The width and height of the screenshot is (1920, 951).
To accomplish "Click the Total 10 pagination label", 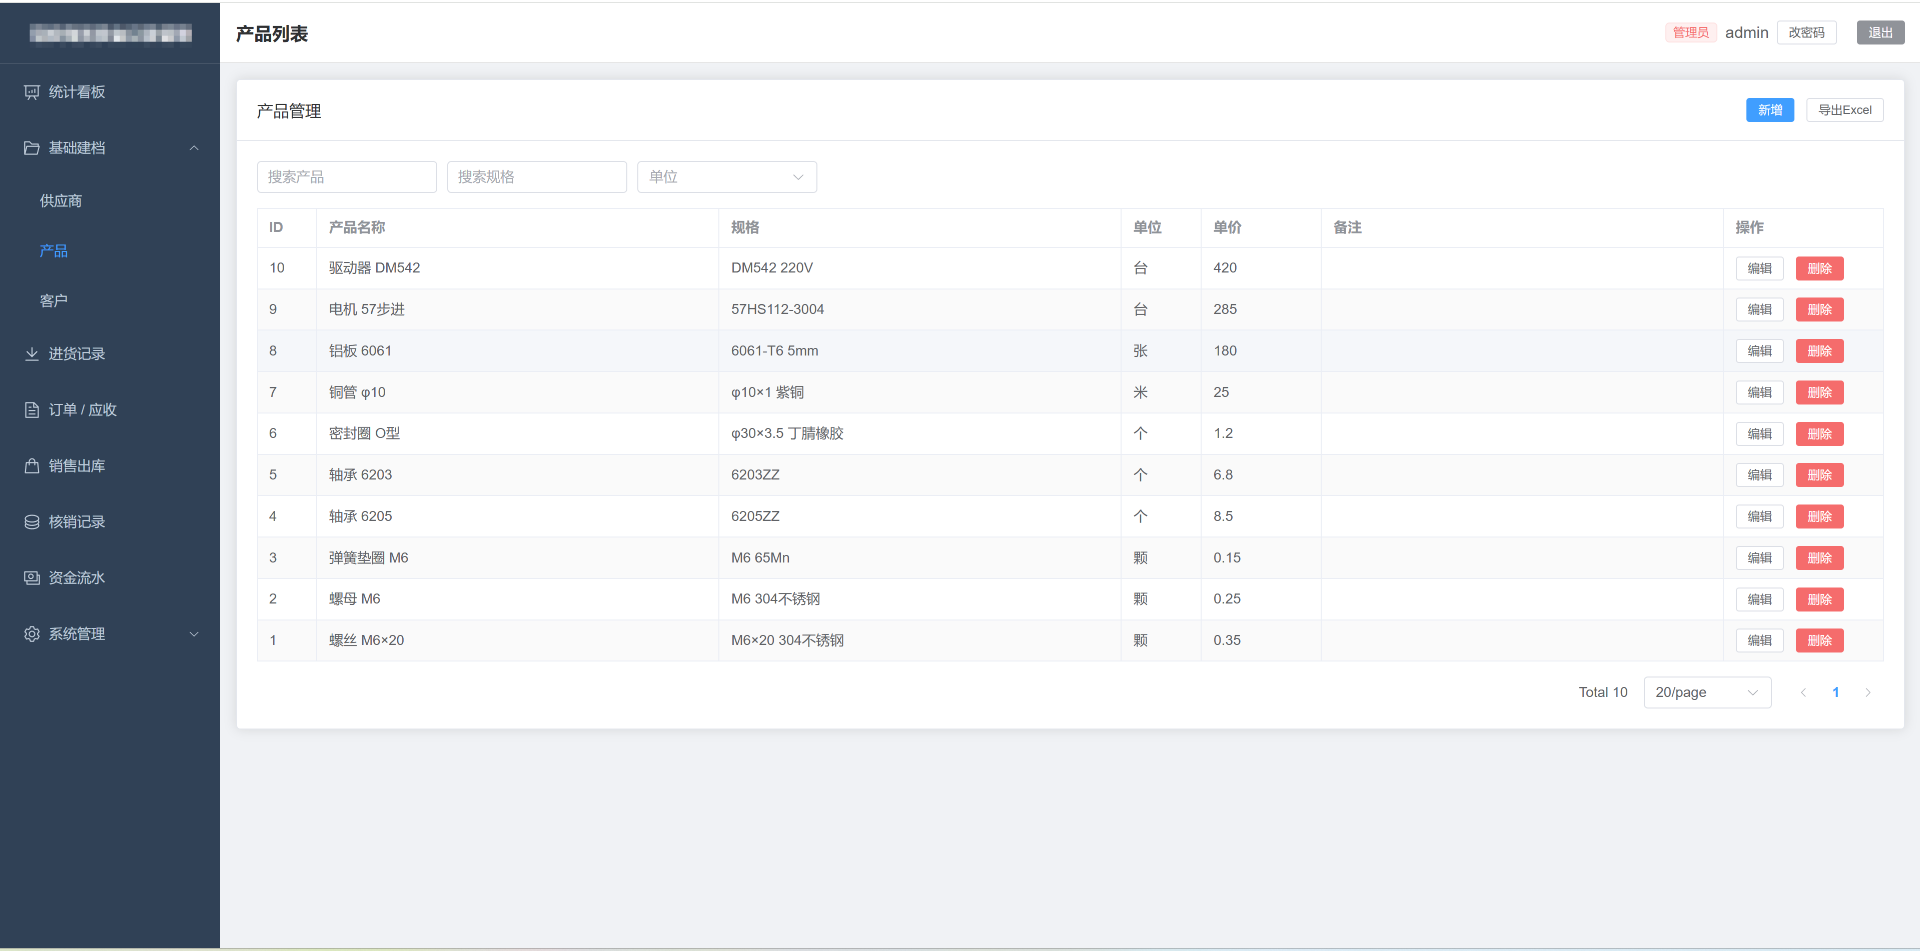I will (x=1602, y=692).
